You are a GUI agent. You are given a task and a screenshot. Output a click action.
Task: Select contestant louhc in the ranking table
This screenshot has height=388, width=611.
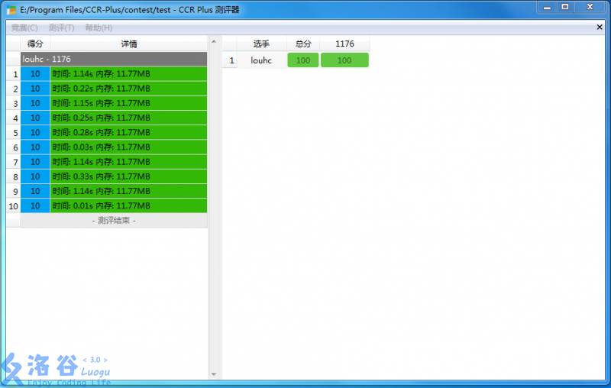pos(261,60)
